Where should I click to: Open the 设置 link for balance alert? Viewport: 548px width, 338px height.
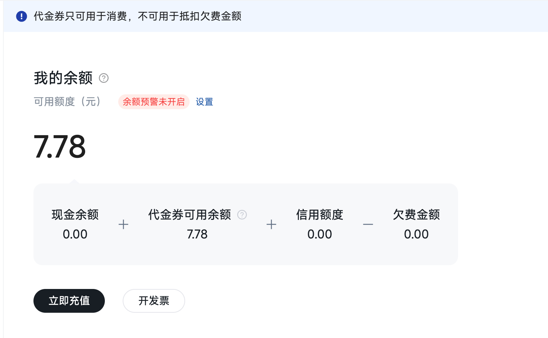point(204,102)
